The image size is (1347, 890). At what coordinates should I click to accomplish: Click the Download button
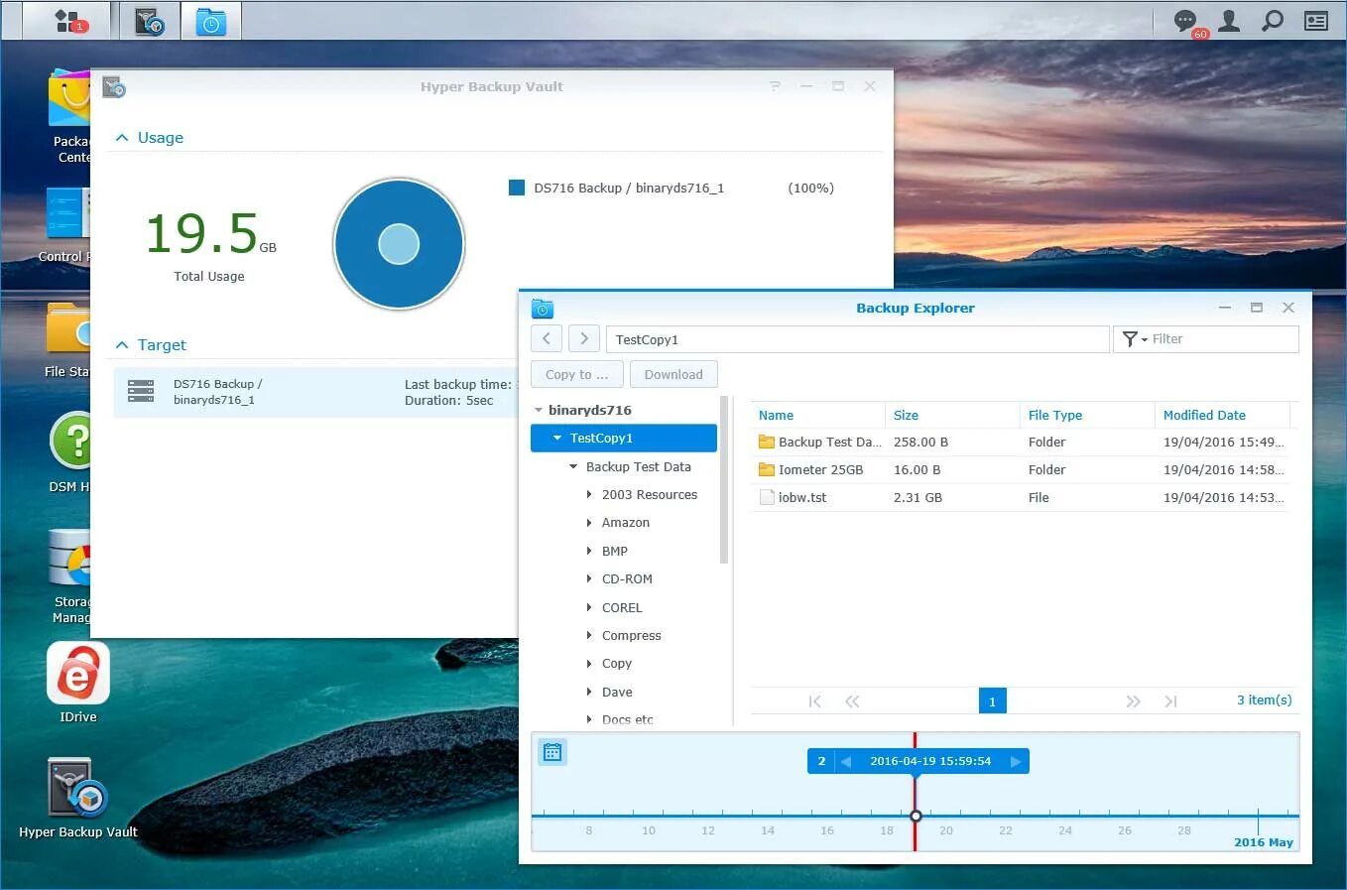[x=673, y=374]
